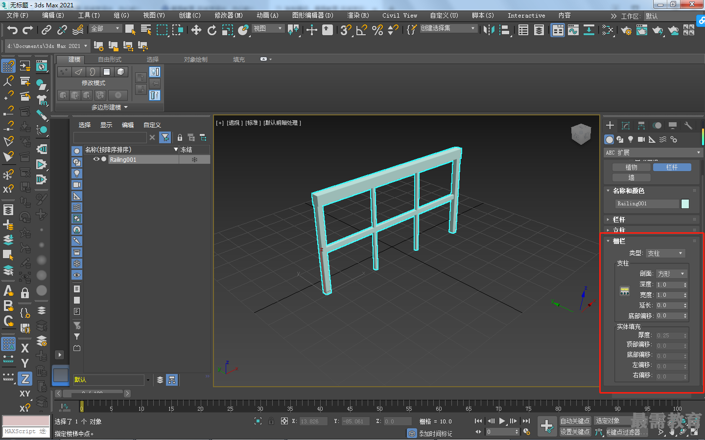Click the Railing001 name input field
This screenshot has height=440, width=705.
point(647,204)
